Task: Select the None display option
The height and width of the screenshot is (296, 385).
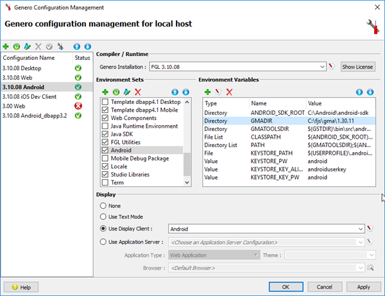Action: (x=103, y=205)
